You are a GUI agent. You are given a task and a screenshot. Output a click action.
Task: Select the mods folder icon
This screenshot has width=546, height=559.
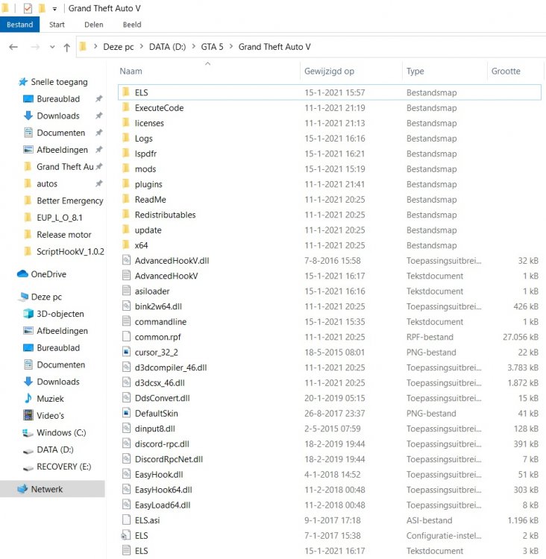click(x=126, y=168)
